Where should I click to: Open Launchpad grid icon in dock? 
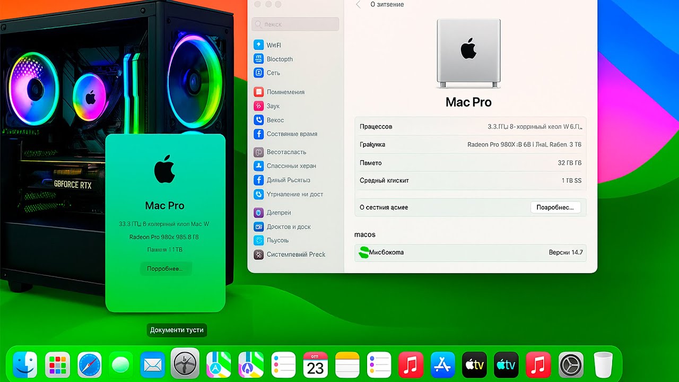click(x=57, y=364)
